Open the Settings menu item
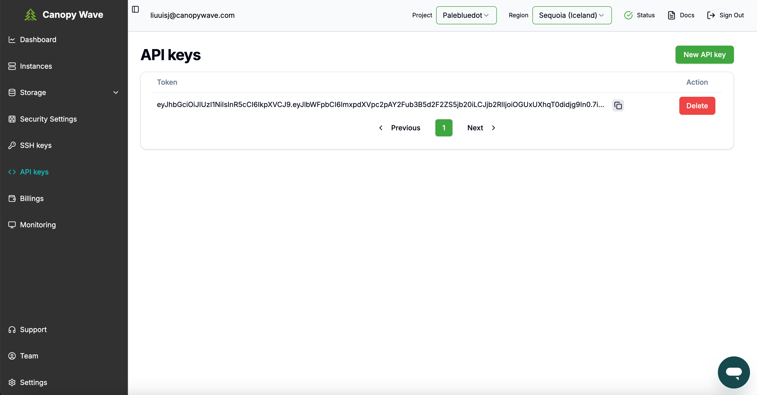 34,382
